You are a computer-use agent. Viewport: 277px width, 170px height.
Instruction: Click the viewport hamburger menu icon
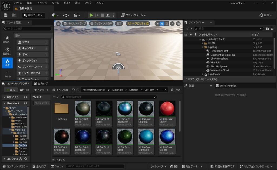point(58,23)
